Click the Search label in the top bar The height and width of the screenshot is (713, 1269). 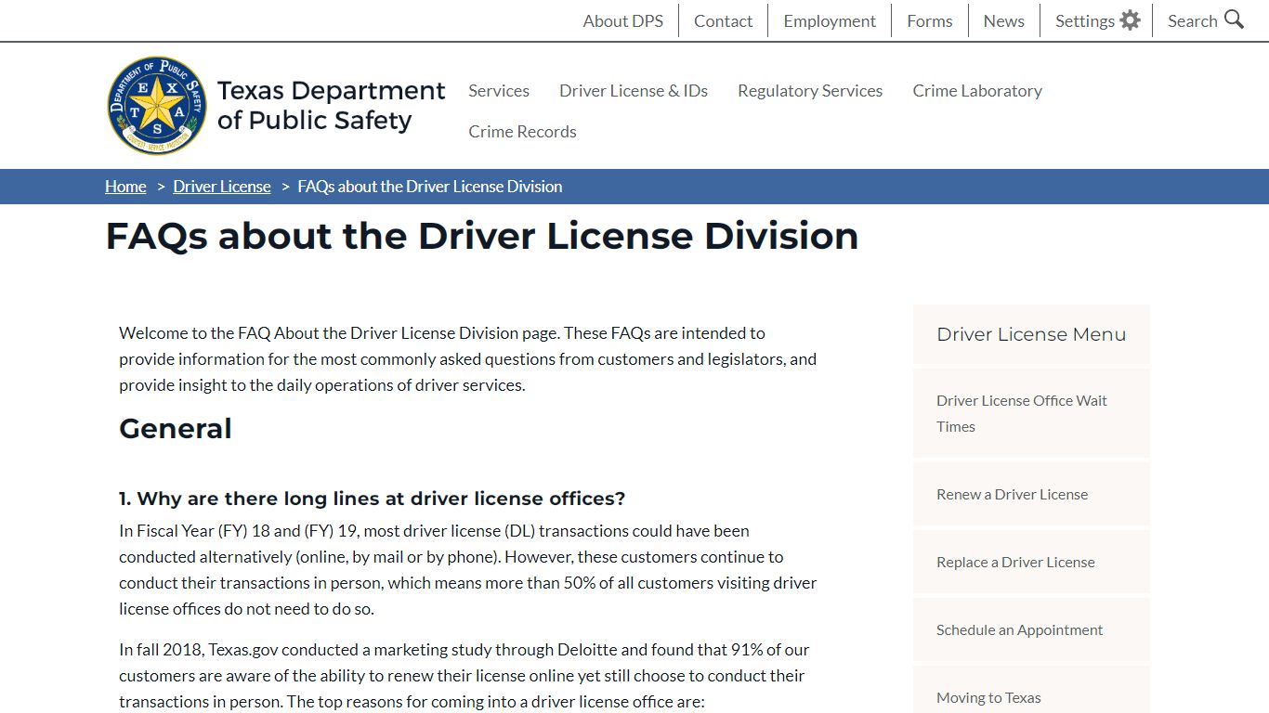point(1193,20)
